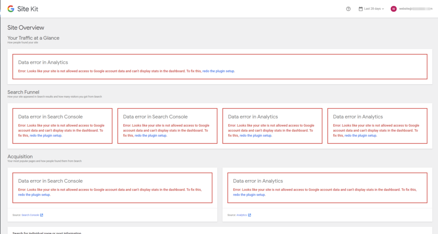The width and height of the screenshot is (438, 234).
Task: Click Data error in Analytics title in Traffic card
Action: pyautogui.click(x=43, y=62)
